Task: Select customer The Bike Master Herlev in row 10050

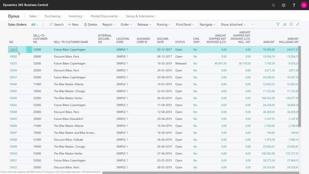Action: click(x=68, y=154)
